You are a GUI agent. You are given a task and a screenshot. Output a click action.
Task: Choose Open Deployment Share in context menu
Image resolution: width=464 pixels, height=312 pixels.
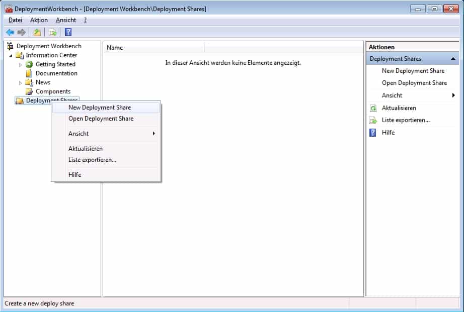[x=106, y=119]
